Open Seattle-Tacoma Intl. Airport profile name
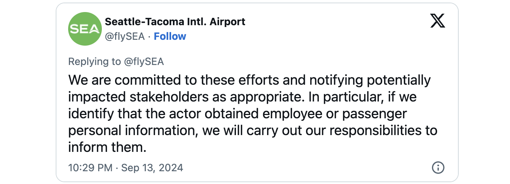 click(175, 22)
